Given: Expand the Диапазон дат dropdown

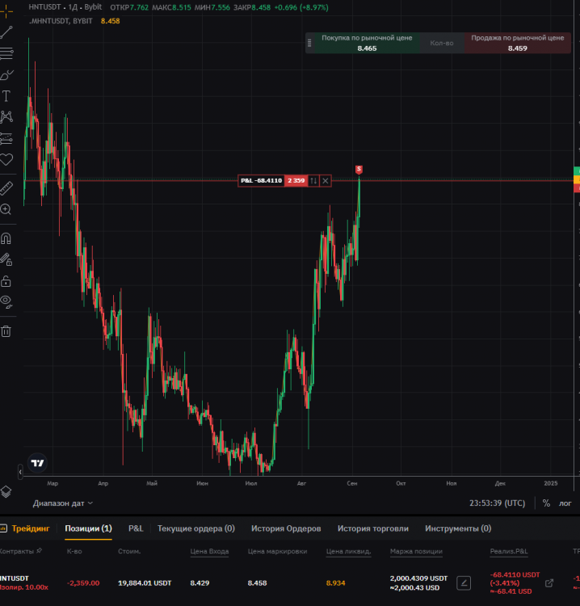Looking at the screenshot, I should tap(63, 503).
